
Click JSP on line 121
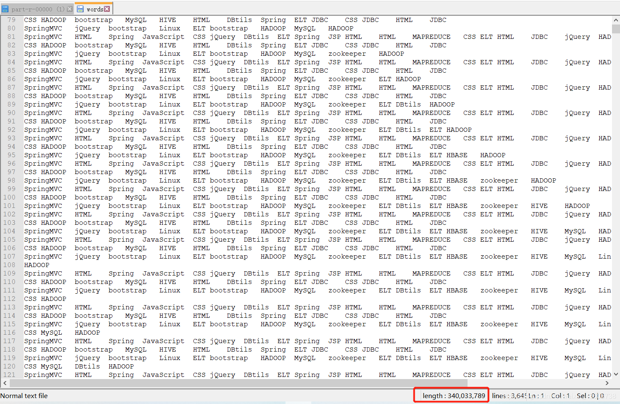coord(334,375)
